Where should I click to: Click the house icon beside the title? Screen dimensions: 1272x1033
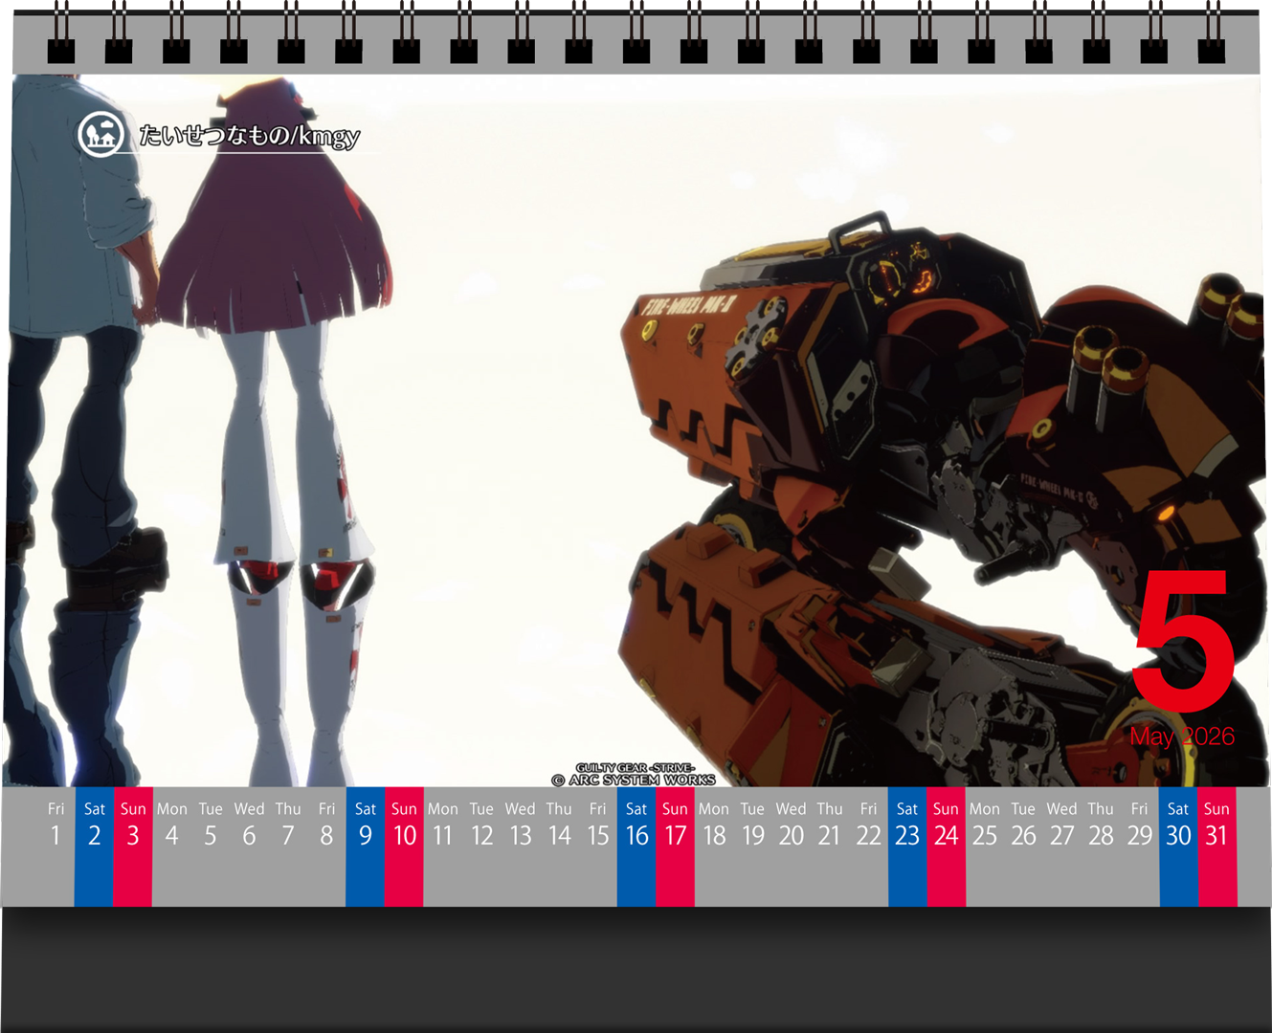pos(100,134)
